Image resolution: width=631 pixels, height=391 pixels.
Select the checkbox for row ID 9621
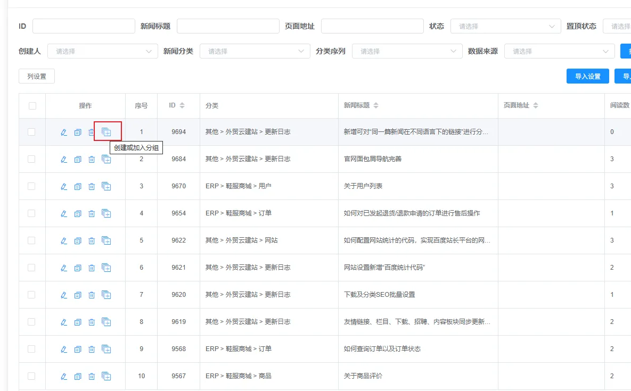pos(31,268)
